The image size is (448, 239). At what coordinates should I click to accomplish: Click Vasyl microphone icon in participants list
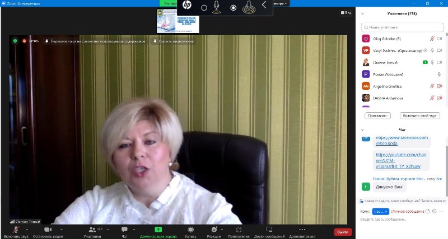click(x=432, y=50)
